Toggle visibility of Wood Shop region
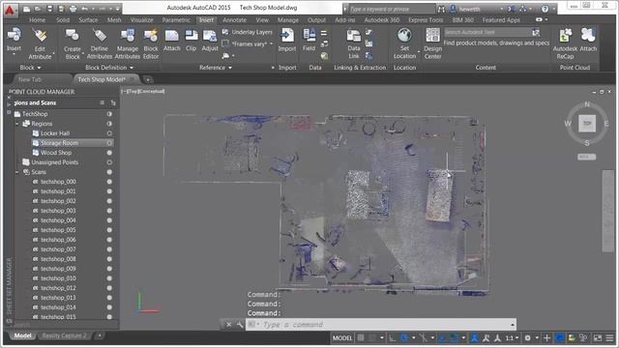This screenshot has width=619, height=348. pos(109,153)
